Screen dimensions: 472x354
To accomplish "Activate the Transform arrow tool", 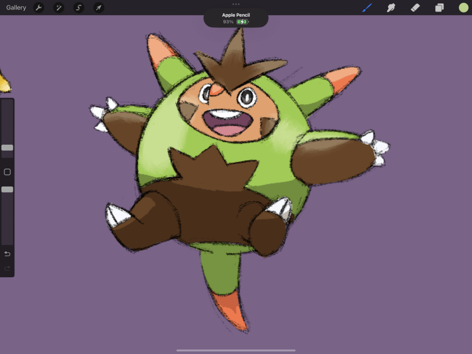I will click(x=99, y=7).
